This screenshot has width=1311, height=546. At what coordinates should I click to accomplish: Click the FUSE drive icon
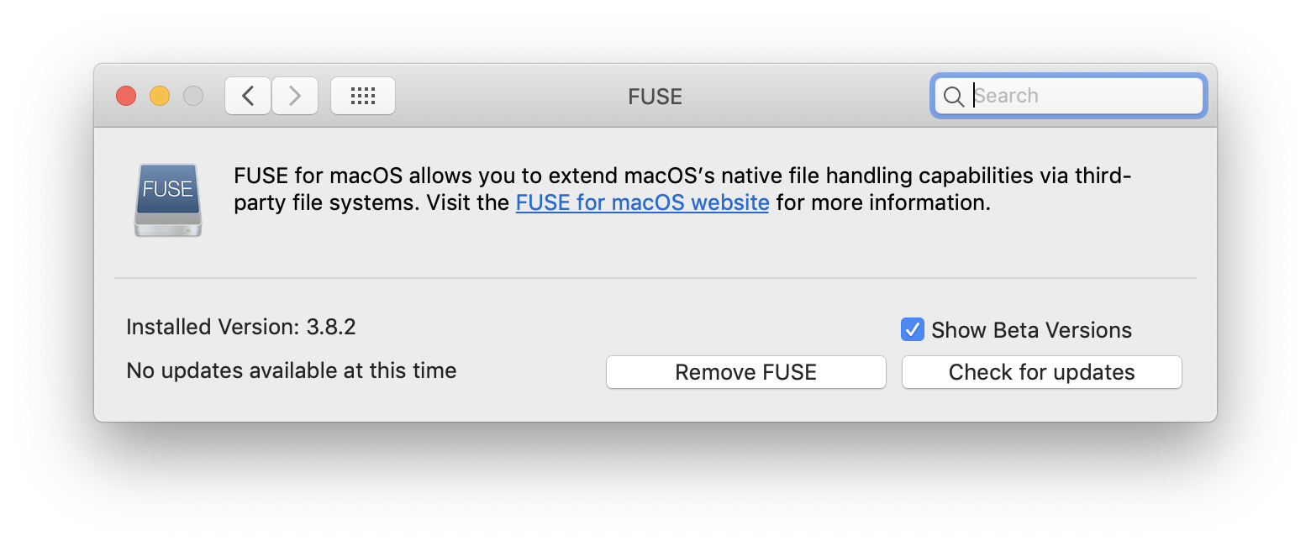pyautogui.click(x=168, y=200)
